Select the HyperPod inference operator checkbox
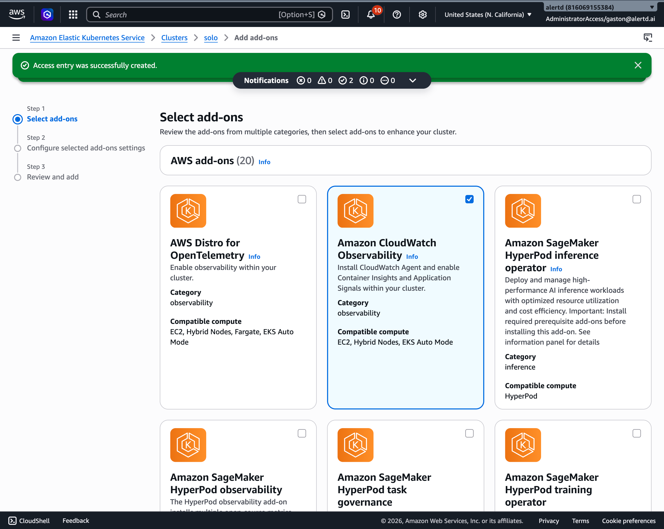664x529 pixels. [636, 199]
